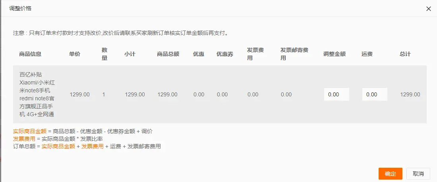Click the 调整金额 input field
The width and height of the screenshot is (437, 182).
click(x=336, y=94)
